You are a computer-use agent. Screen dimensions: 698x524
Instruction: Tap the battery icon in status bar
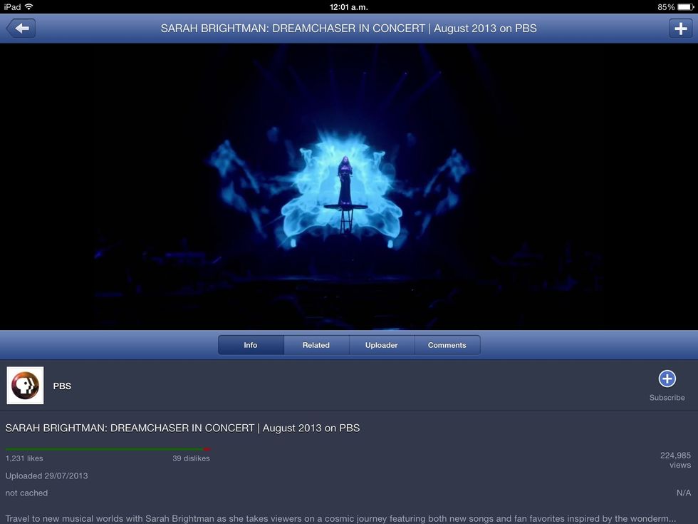685,6
